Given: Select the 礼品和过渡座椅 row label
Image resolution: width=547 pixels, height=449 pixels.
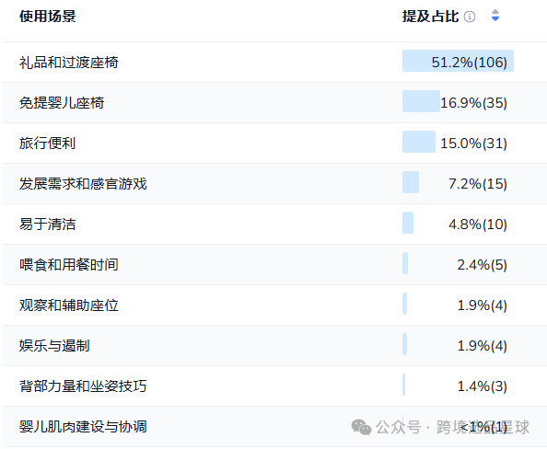Looking at the screenshot, I should 69,63.
